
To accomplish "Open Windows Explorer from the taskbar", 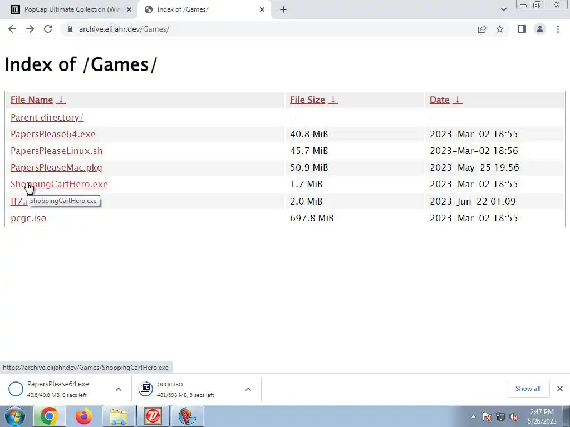I will point(119,416).
